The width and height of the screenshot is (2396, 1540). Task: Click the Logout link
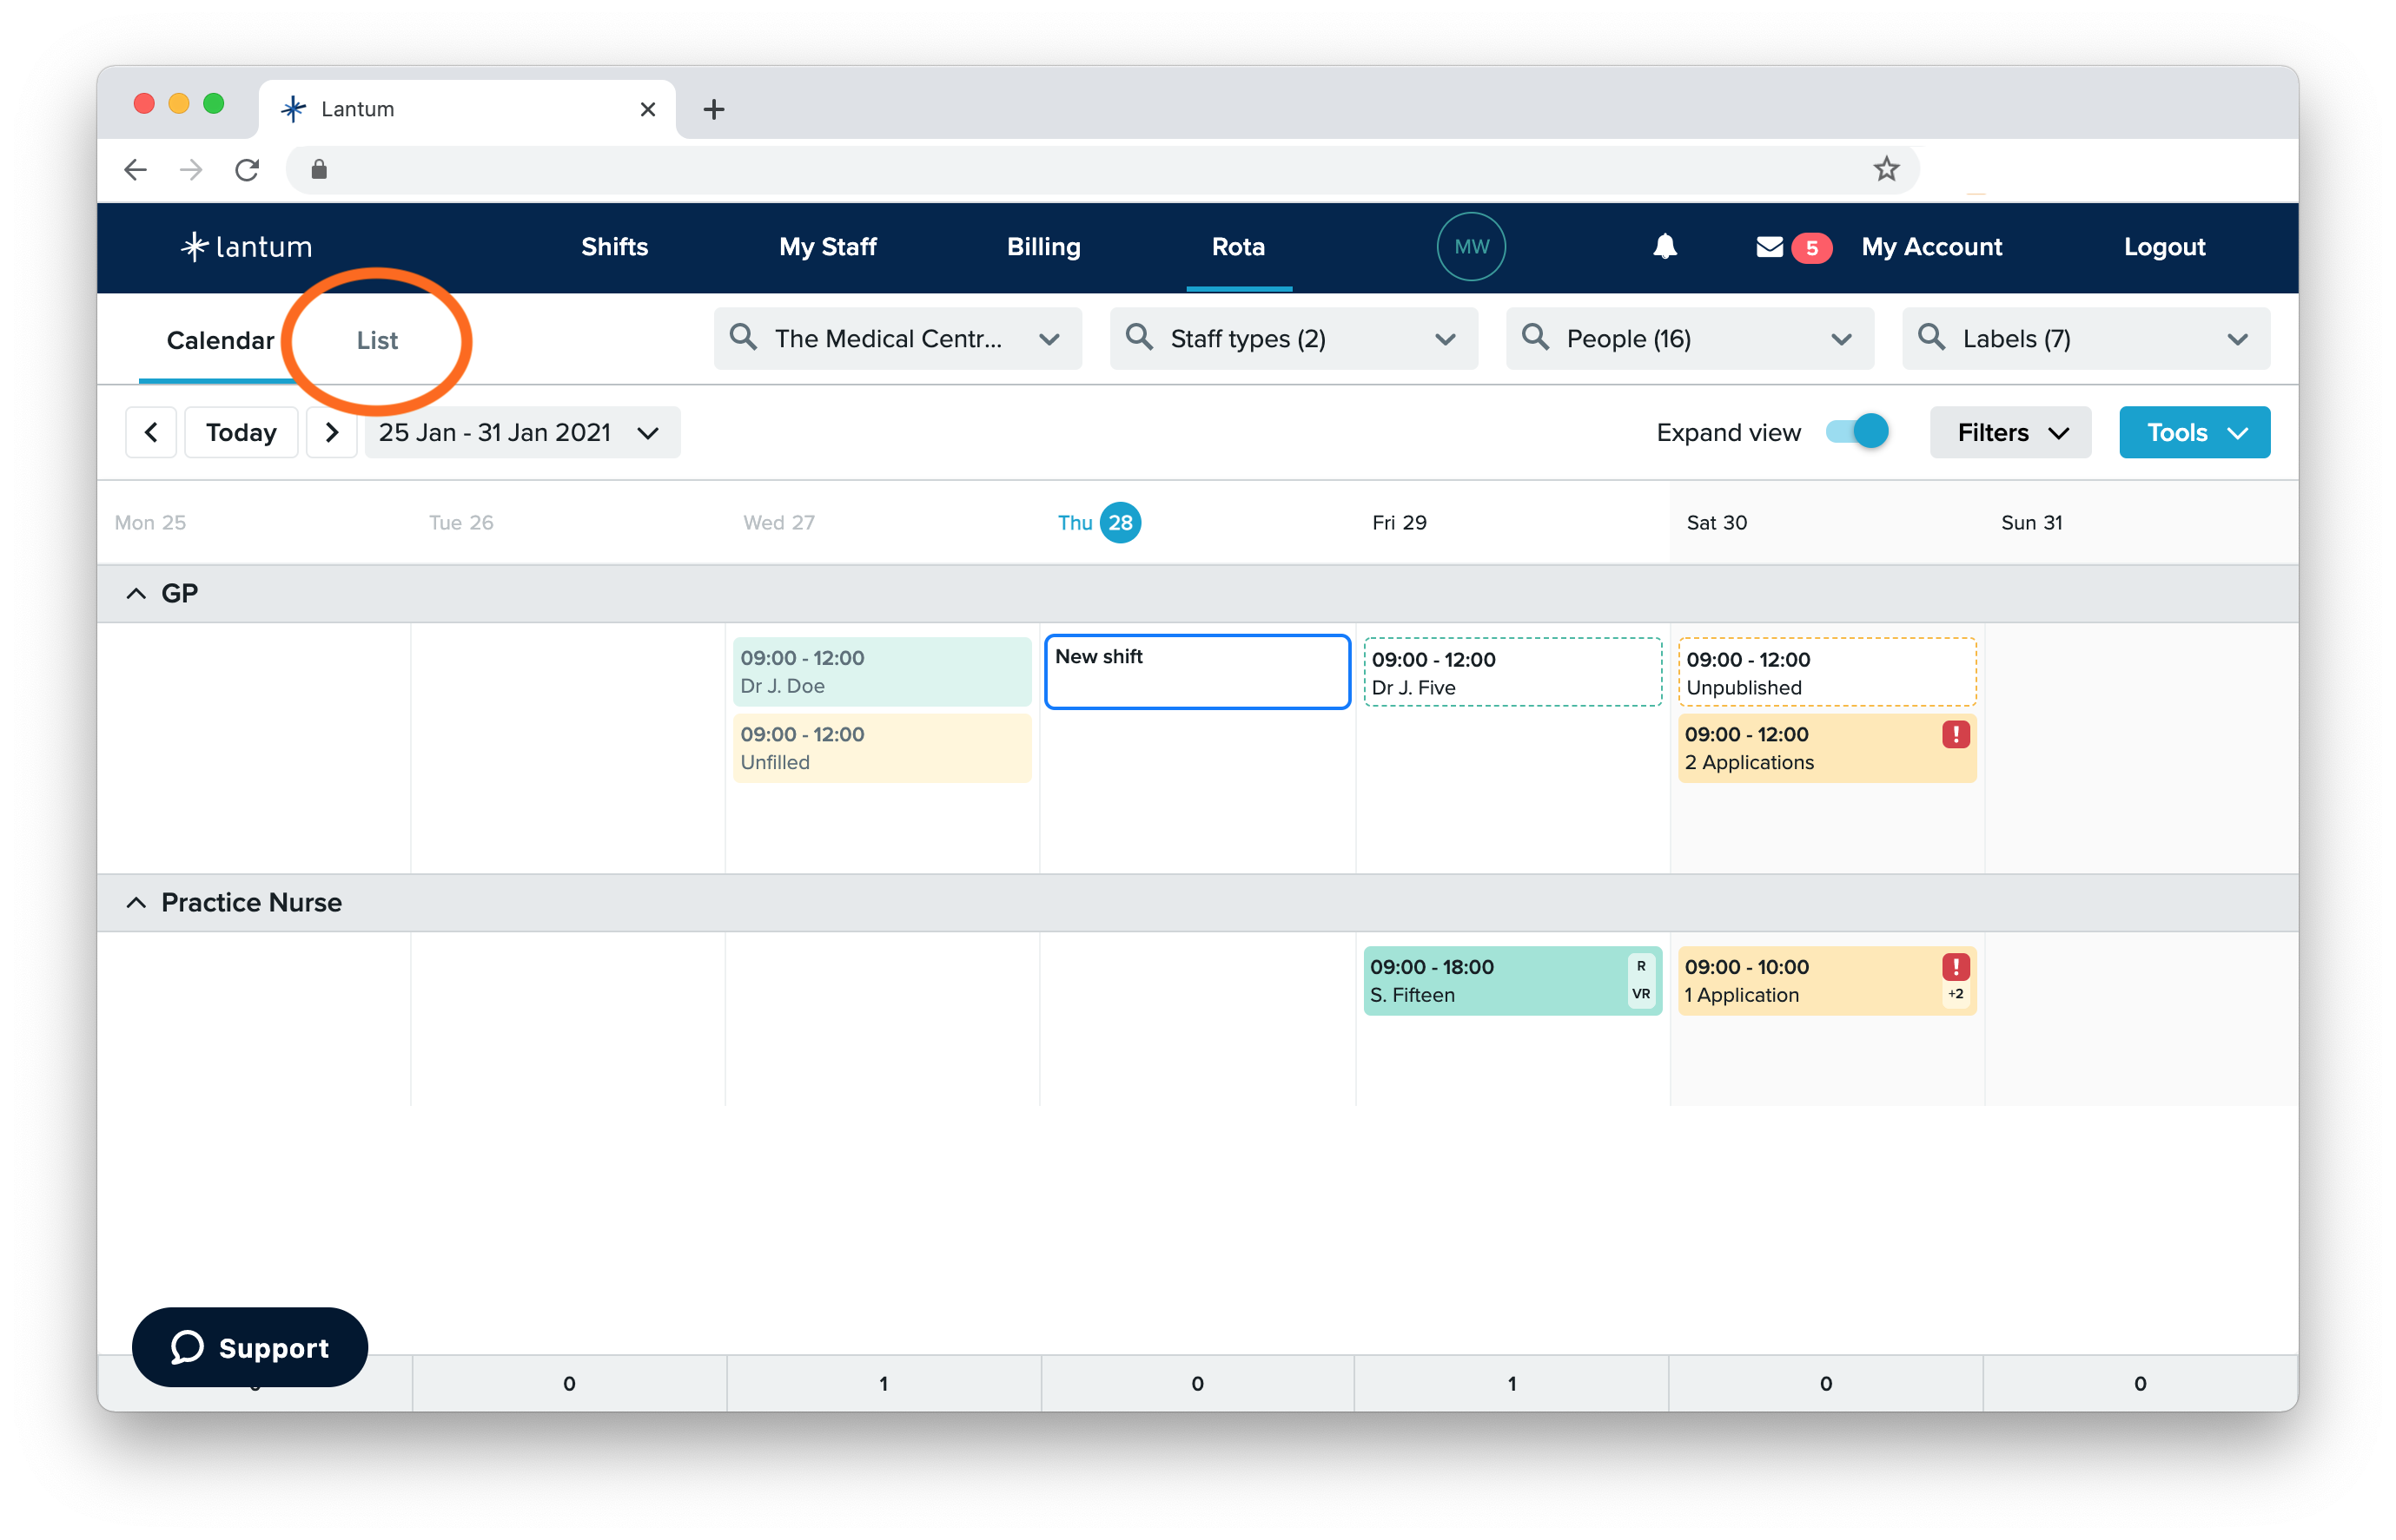point(2164,247)
